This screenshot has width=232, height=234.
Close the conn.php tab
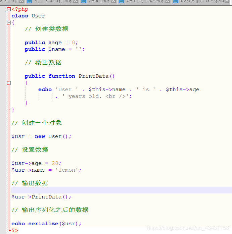tap(113, 1)
